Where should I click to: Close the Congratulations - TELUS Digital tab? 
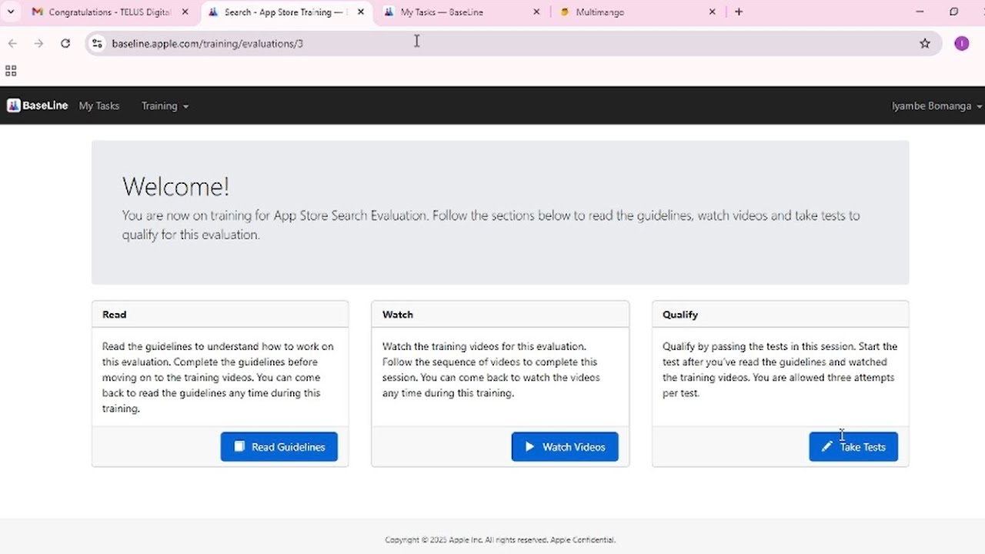pyautogui.click(x=185, y=12)
